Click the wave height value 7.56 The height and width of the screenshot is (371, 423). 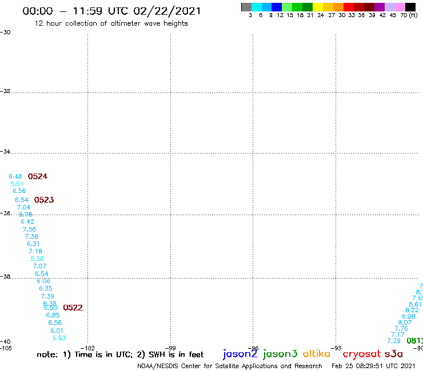click(29, 229)
